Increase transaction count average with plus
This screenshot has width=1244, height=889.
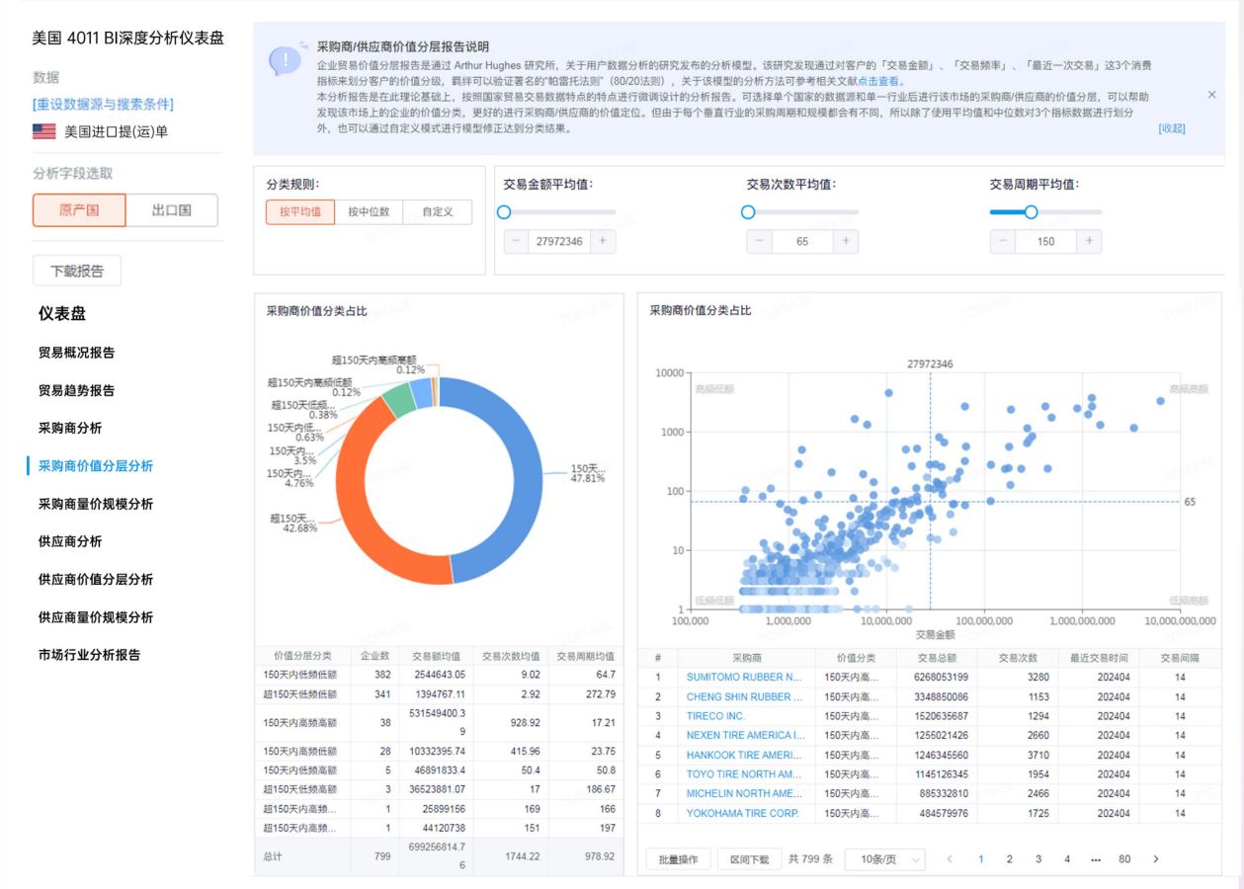click(x=846, y=241)
